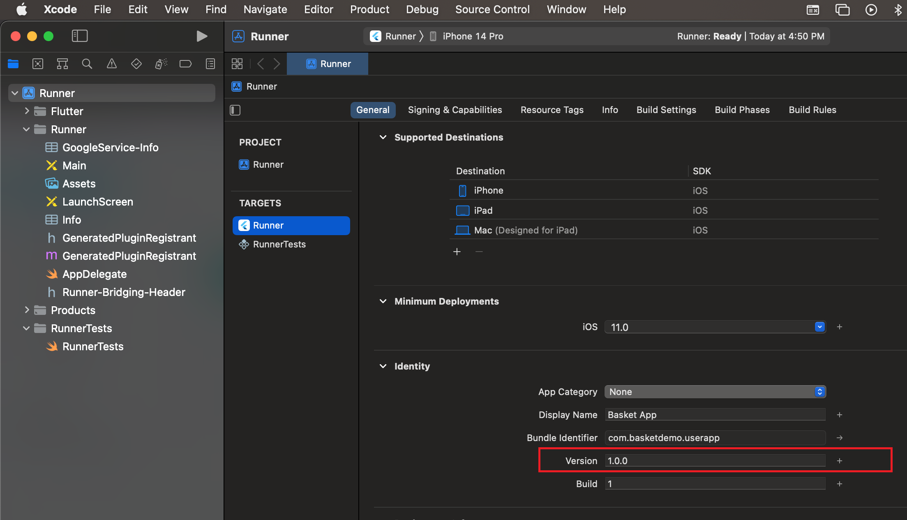Click the plus beside Version field

[x=840, y=461]
